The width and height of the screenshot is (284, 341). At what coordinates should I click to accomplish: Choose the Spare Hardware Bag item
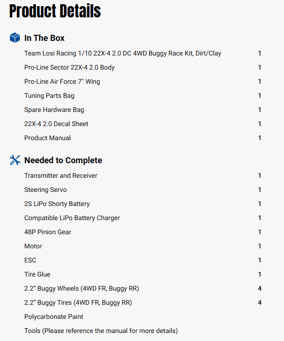pos(54,110)
